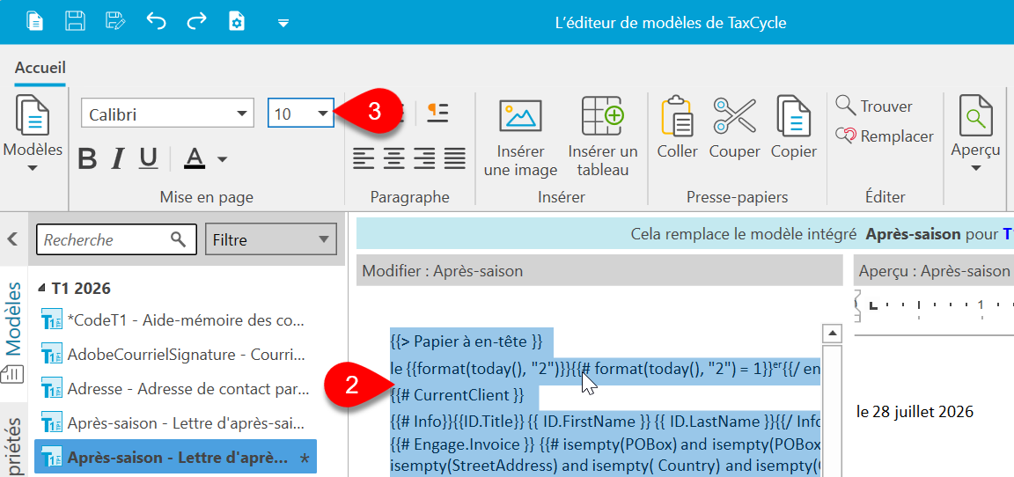Click the Undo arrow icon
The width and height of the screenshot is (1014, 477).
pyautogui.click(x=156, y=21)
